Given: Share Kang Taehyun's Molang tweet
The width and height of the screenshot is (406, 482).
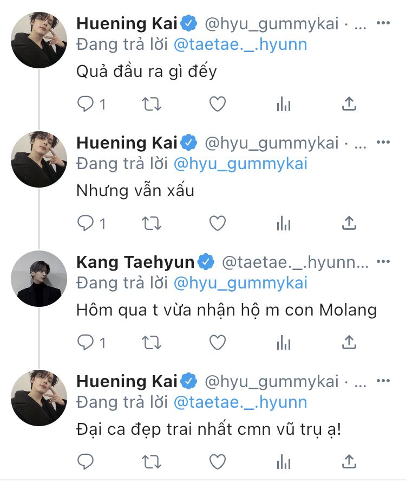Looking at the screenshot, I should (350, 342).
